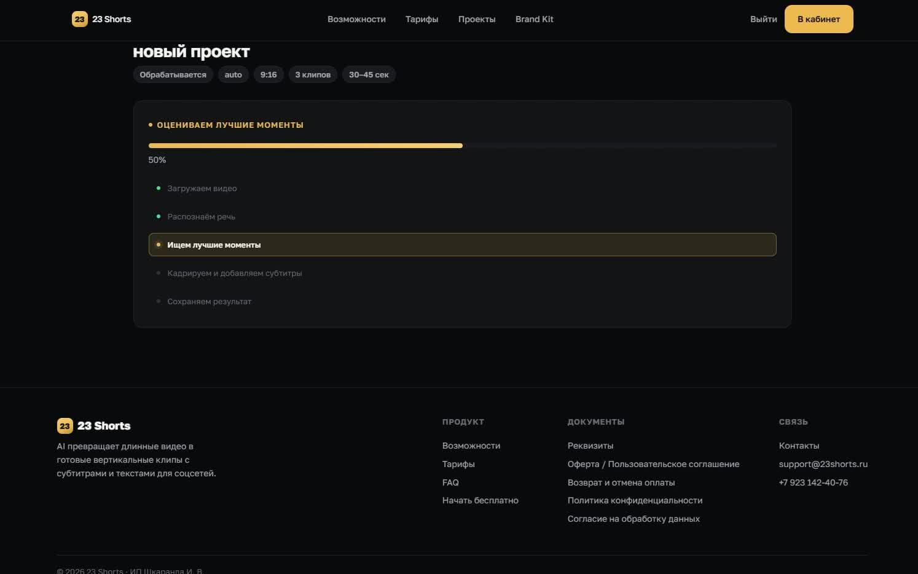This screenshot has height=574, width=918.
Task: Open the Реквизиты document link
Action: pos(590,446)
